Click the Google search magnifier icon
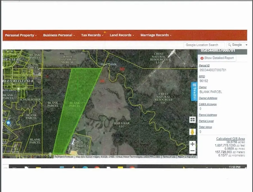253x192 pixels. point(230,45)
